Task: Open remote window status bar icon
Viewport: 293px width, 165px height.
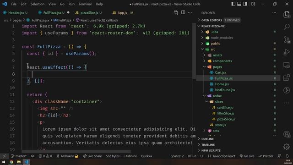Action: (4, 156)
